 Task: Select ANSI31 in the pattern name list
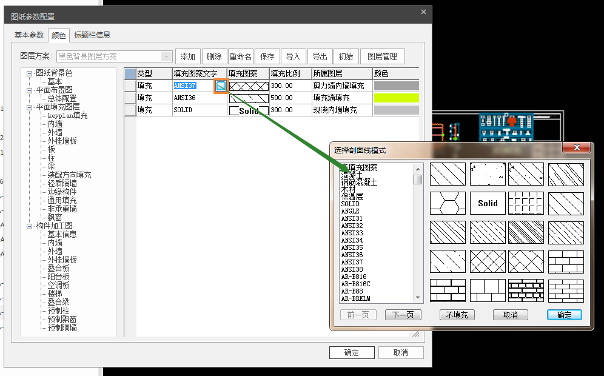click(352, 218)
